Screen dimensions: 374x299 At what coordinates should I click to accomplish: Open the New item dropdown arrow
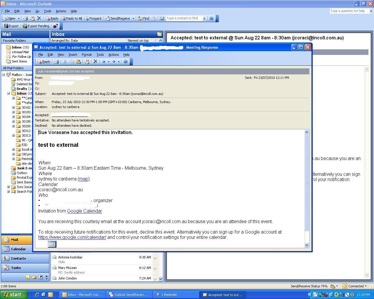pos(19,18)
